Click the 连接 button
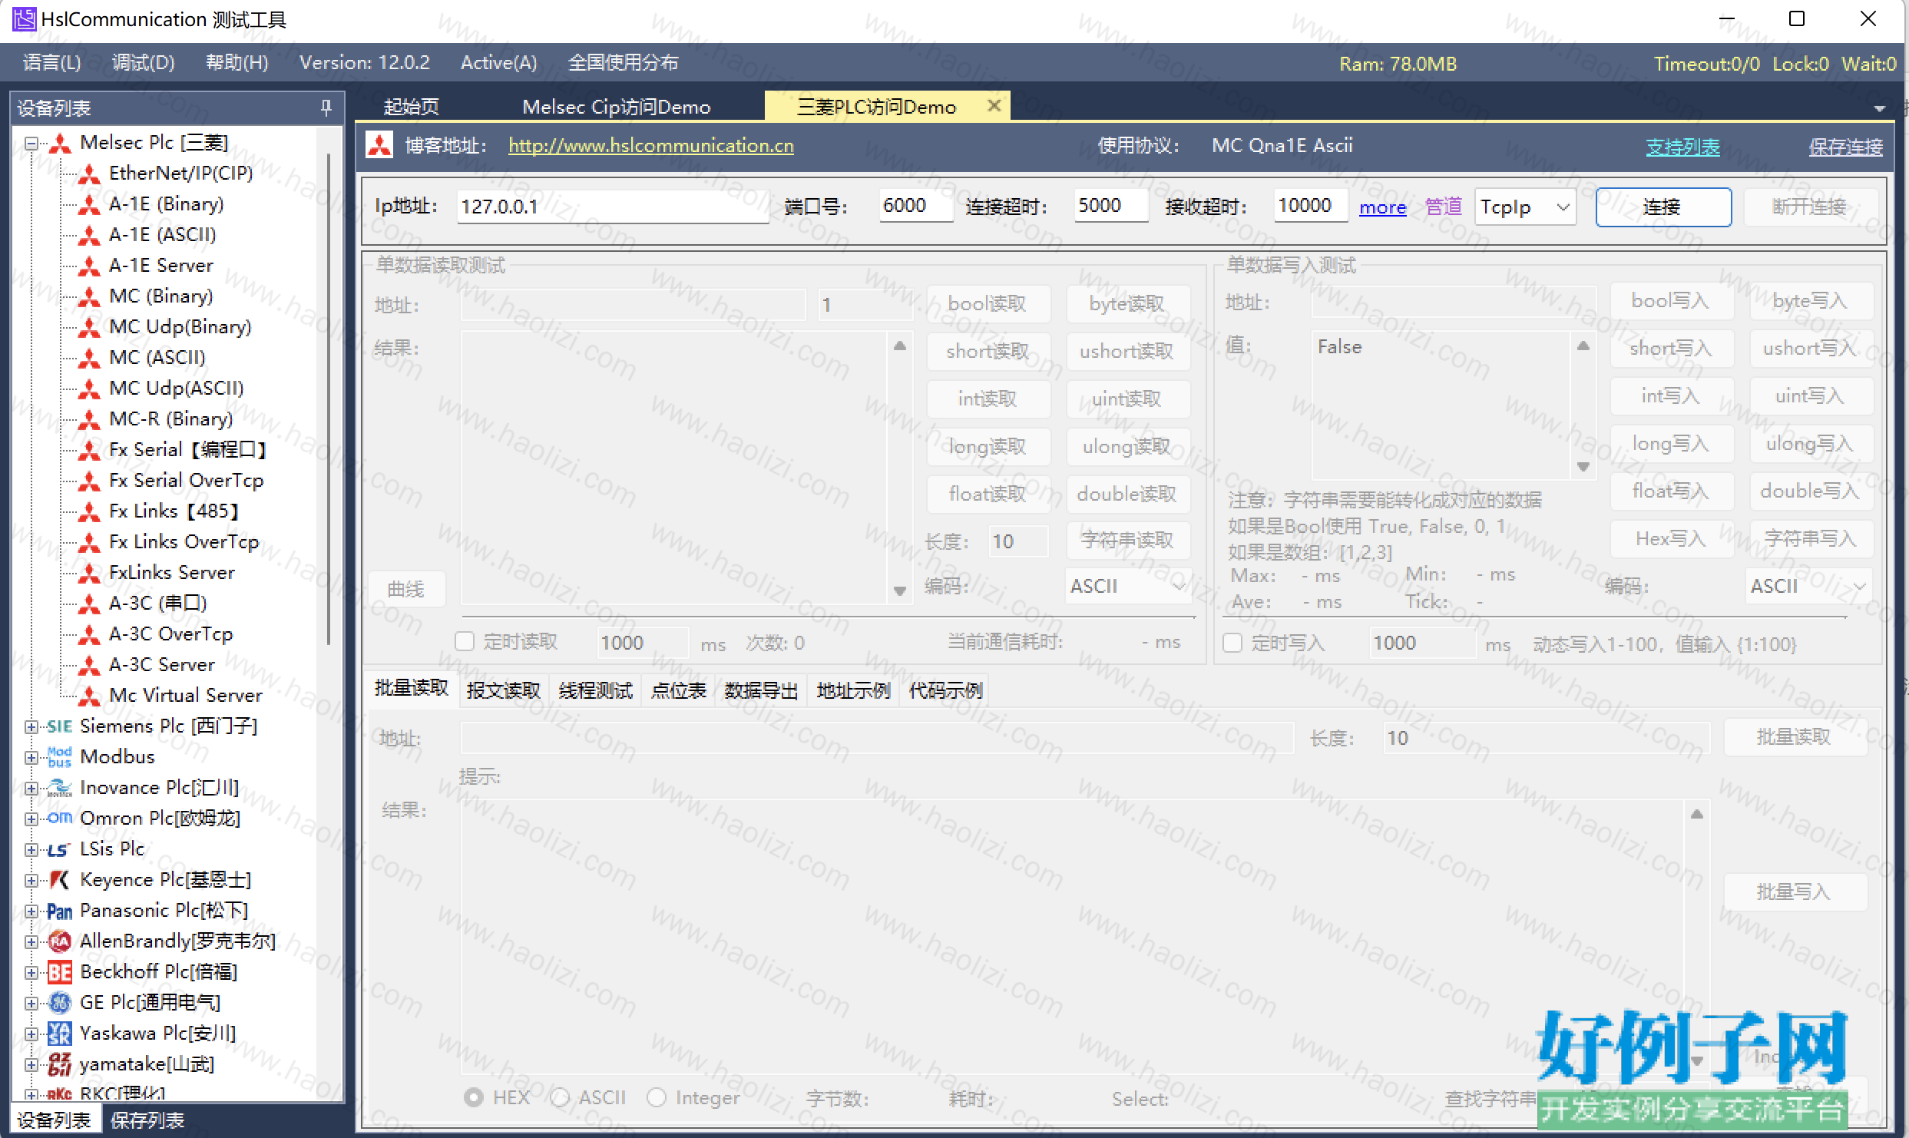The image size is (1909, 1138). click(x=1663, y=207)
